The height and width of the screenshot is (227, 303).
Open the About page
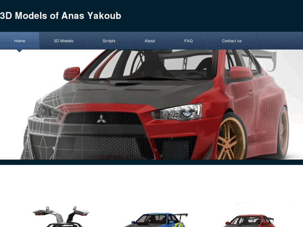[150, 41]
